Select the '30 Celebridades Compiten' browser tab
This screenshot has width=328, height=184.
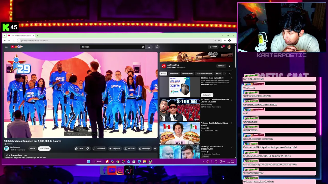click(20, 35)
